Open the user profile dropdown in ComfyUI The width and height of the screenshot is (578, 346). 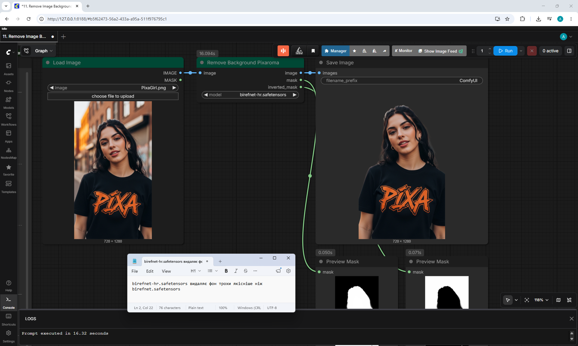566,37
